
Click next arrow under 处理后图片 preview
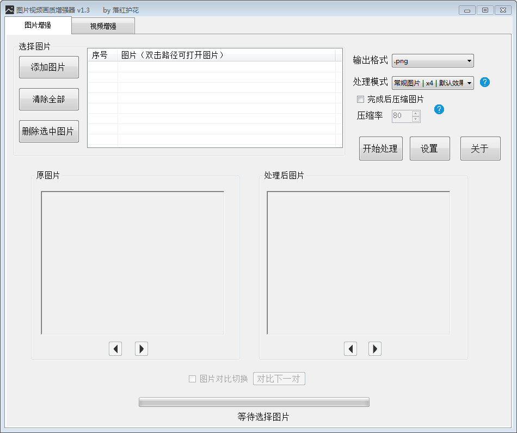(375, 349)
